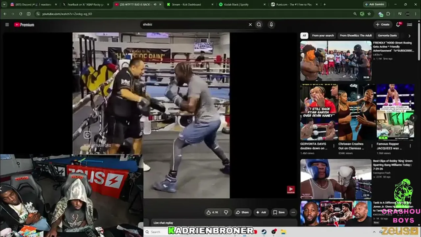This screenshot has height=237, width=421.
Task: Close the Spotify tab
Action: (264, 4)
